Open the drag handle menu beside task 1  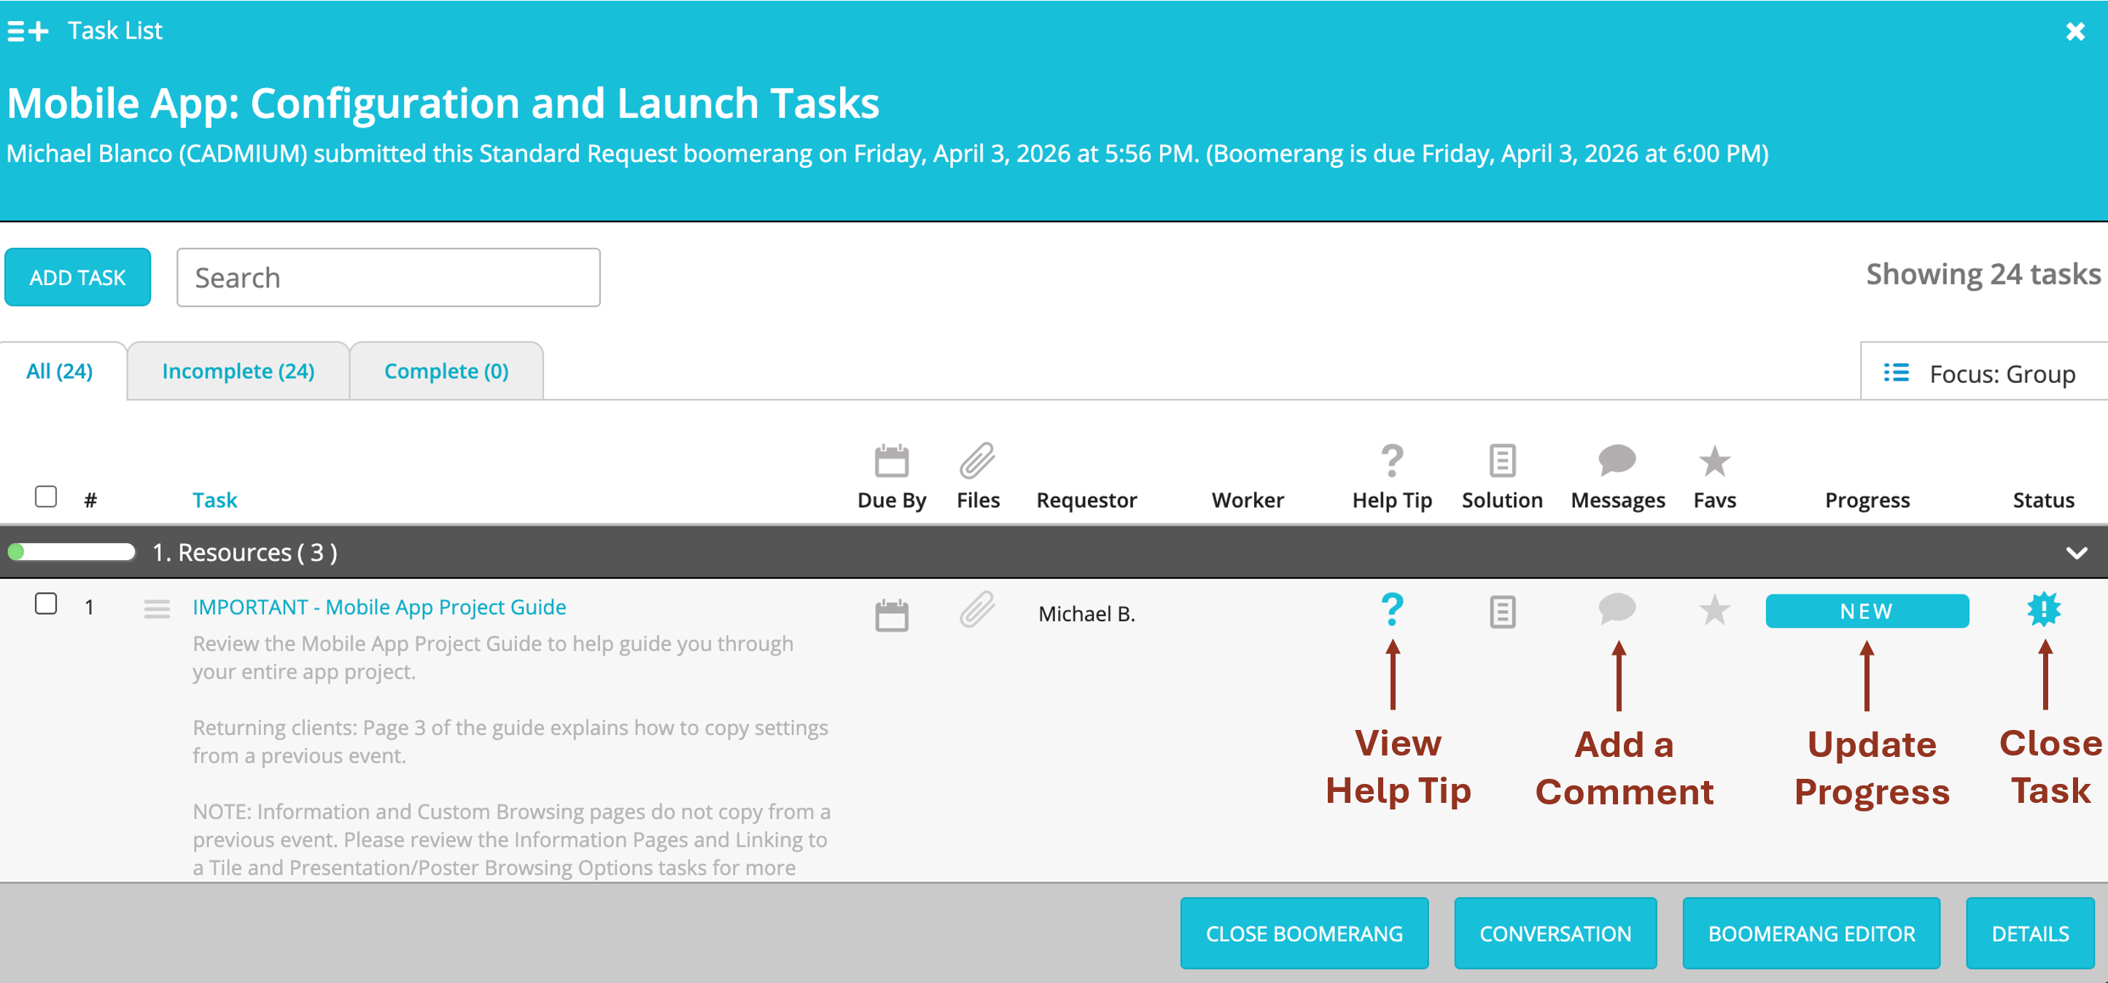pos(156,609)
